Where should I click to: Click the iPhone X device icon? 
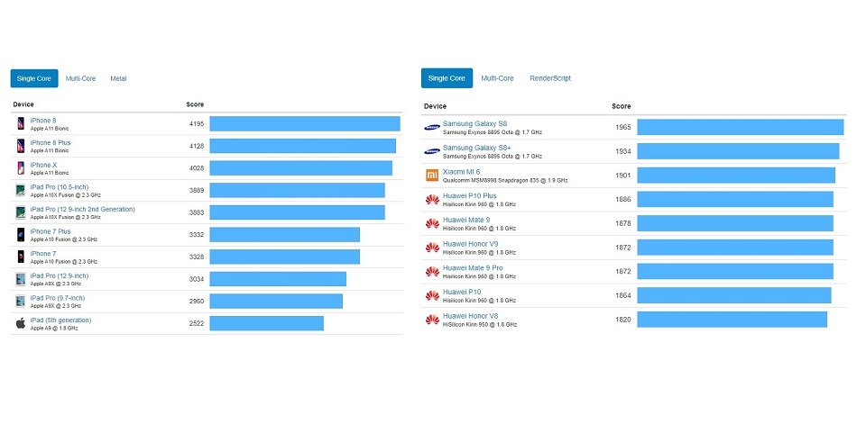point(21,168)
